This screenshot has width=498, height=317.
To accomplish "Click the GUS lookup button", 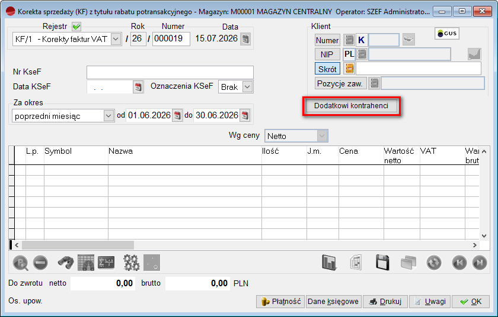I will tap(447, 33).
